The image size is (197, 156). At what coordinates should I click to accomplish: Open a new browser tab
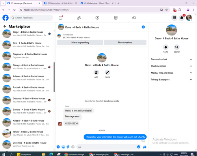coord(118,3)
